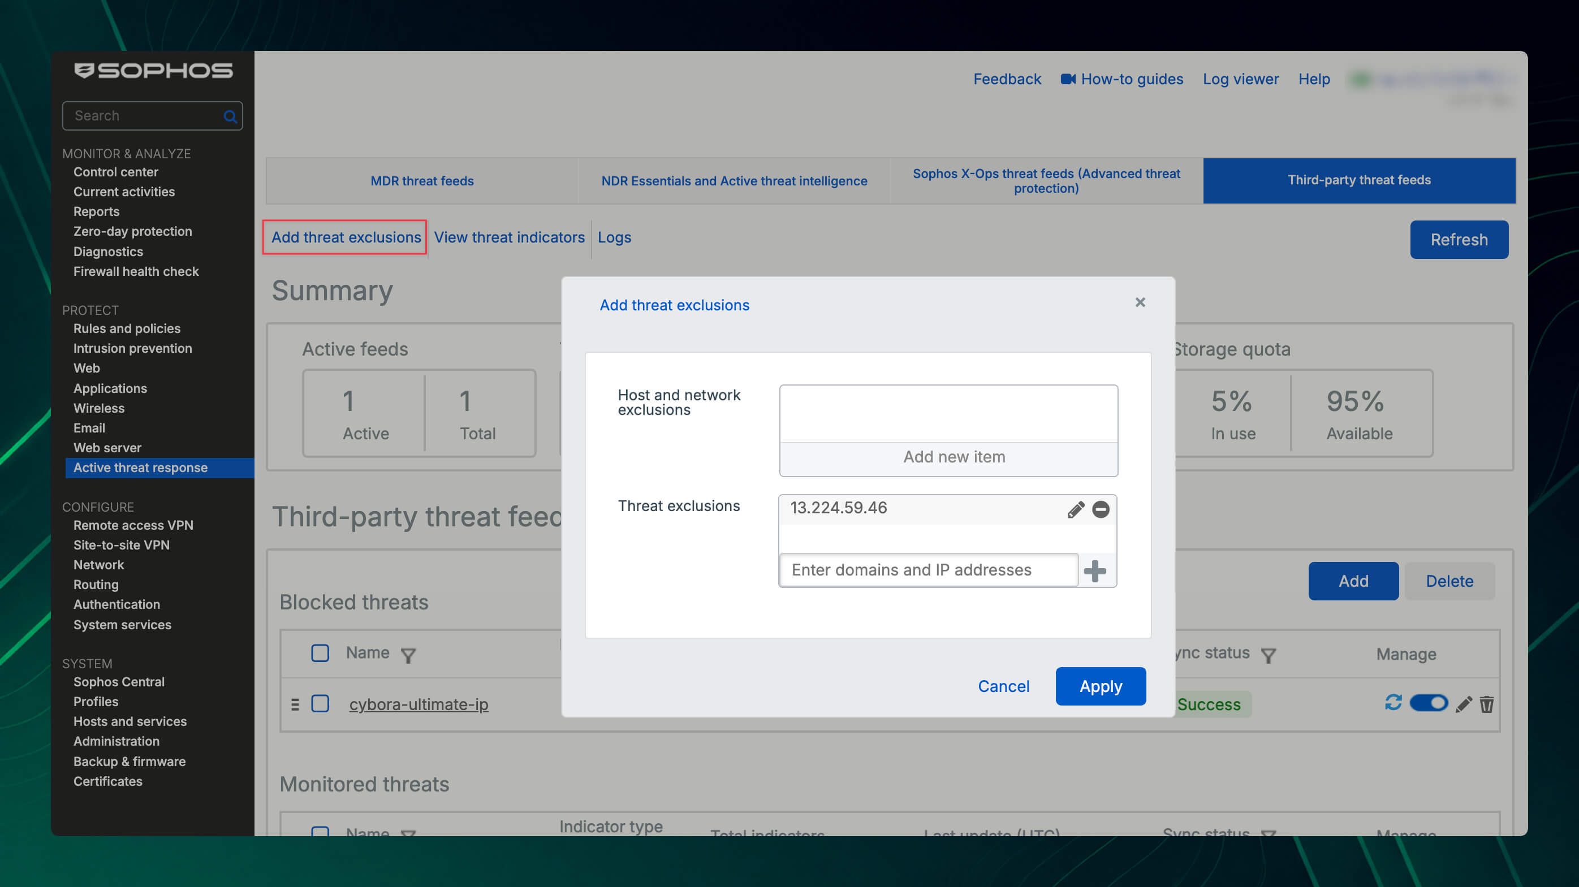Viewport: 1579px width, 887px height.
Task: Open Intrusion prevention
Action: [132, 348]
